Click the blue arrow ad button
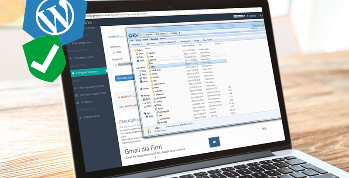The image size is (349, 178). tap(214, 142)
